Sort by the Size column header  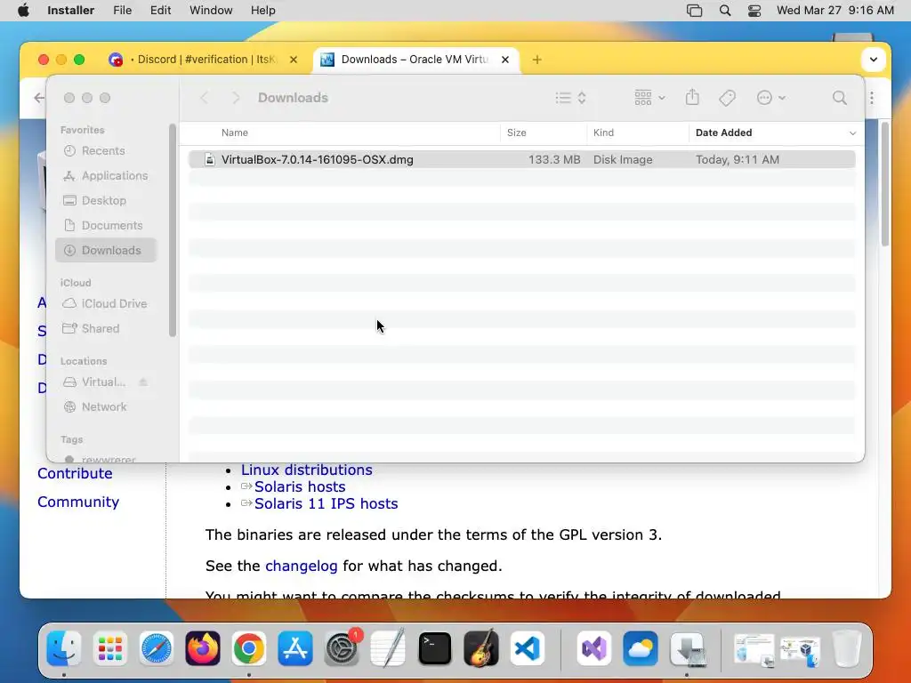pos(517,133)
